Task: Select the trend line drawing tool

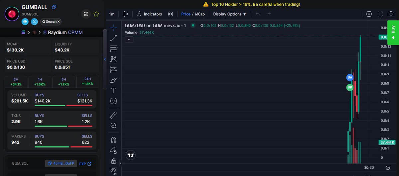Action: point(114,38)
